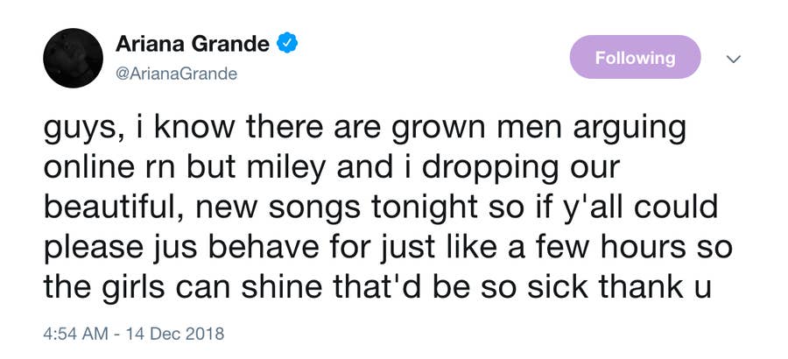Click the blue verified badge icon

click(286, 42)
